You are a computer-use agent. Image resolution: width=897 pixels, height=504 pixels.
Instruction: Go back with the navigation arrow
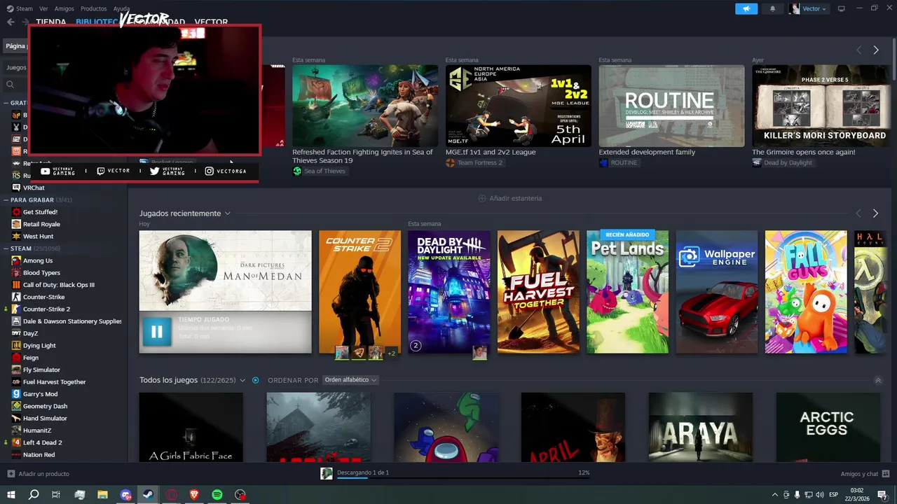pyautogui.click(x=11, y=22)
